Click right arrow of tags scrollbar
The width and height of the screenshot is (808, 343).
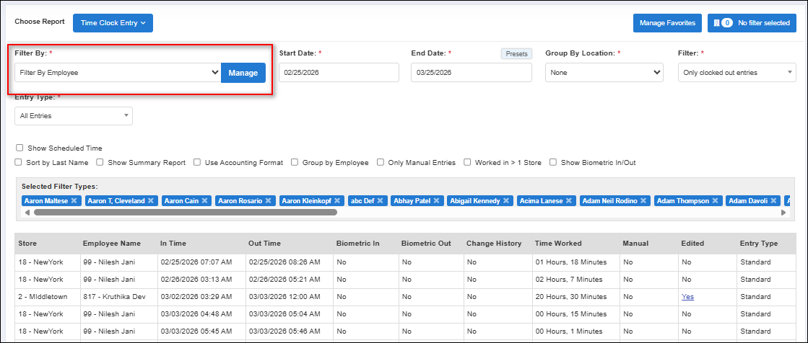pyautogui.click(x=784, y=213)
